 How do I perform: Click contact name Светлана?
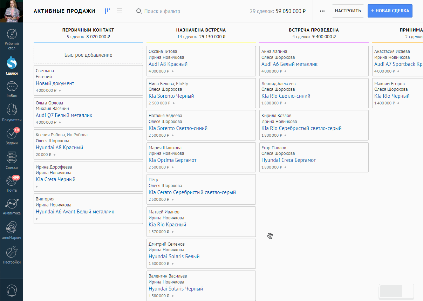click(45, 71)
